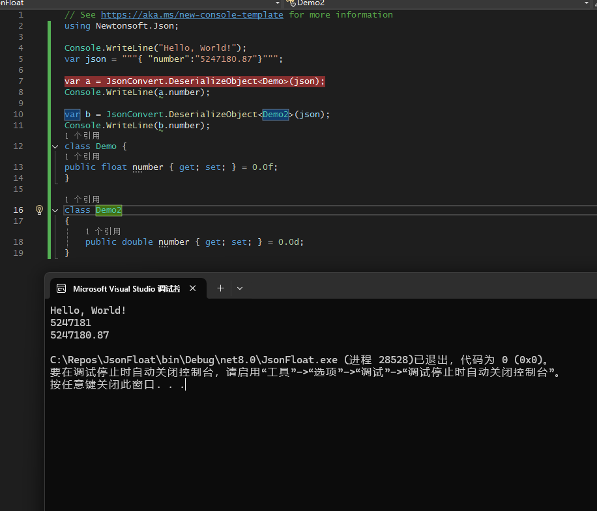Click the json string literal on line 5
Viewport: 597px width, 511px height.
pos(200,59)
